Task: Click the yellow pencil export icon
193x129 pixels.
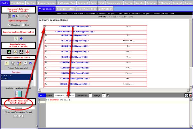Action: tap(15, 52)
